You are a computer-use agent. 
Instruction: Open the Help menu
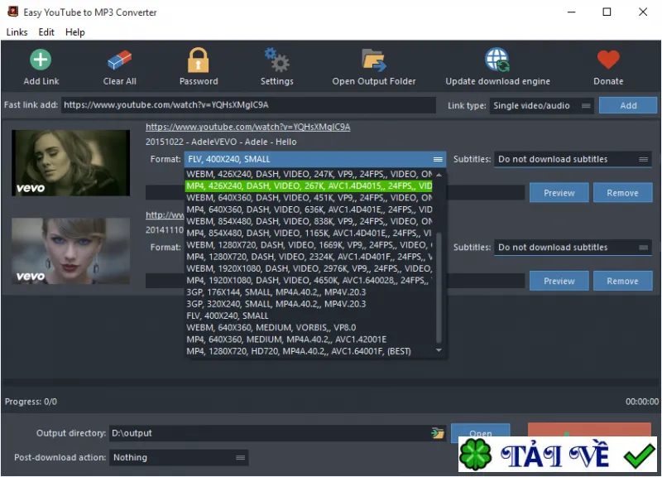tap(75, 32)
